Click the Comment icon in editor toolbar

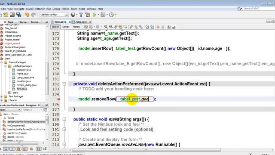[x=169, y=27]
